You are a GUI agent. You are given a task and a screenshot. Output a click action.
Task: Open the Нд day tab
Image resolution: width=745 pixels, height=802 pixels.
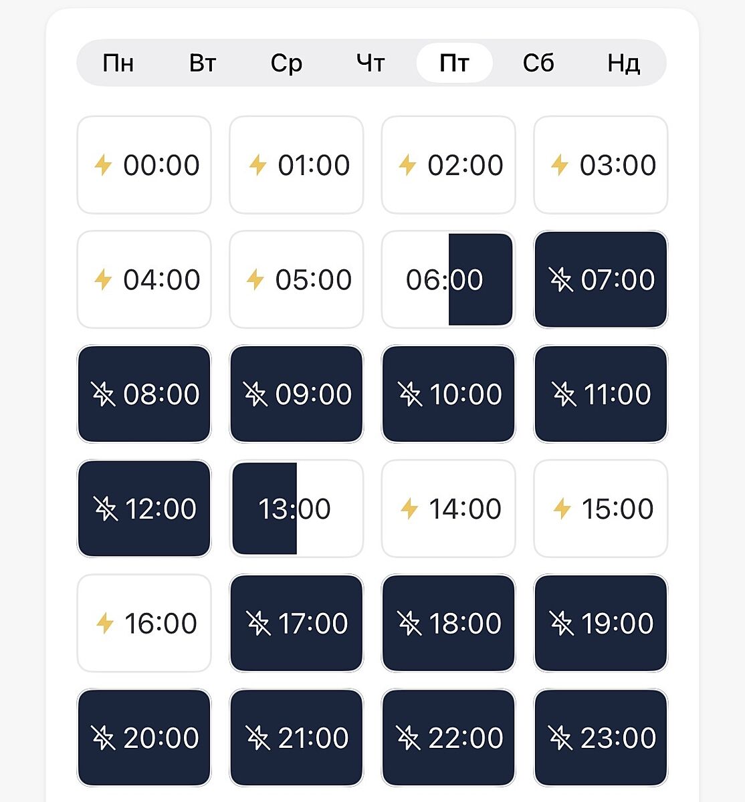tap(623, 63)
